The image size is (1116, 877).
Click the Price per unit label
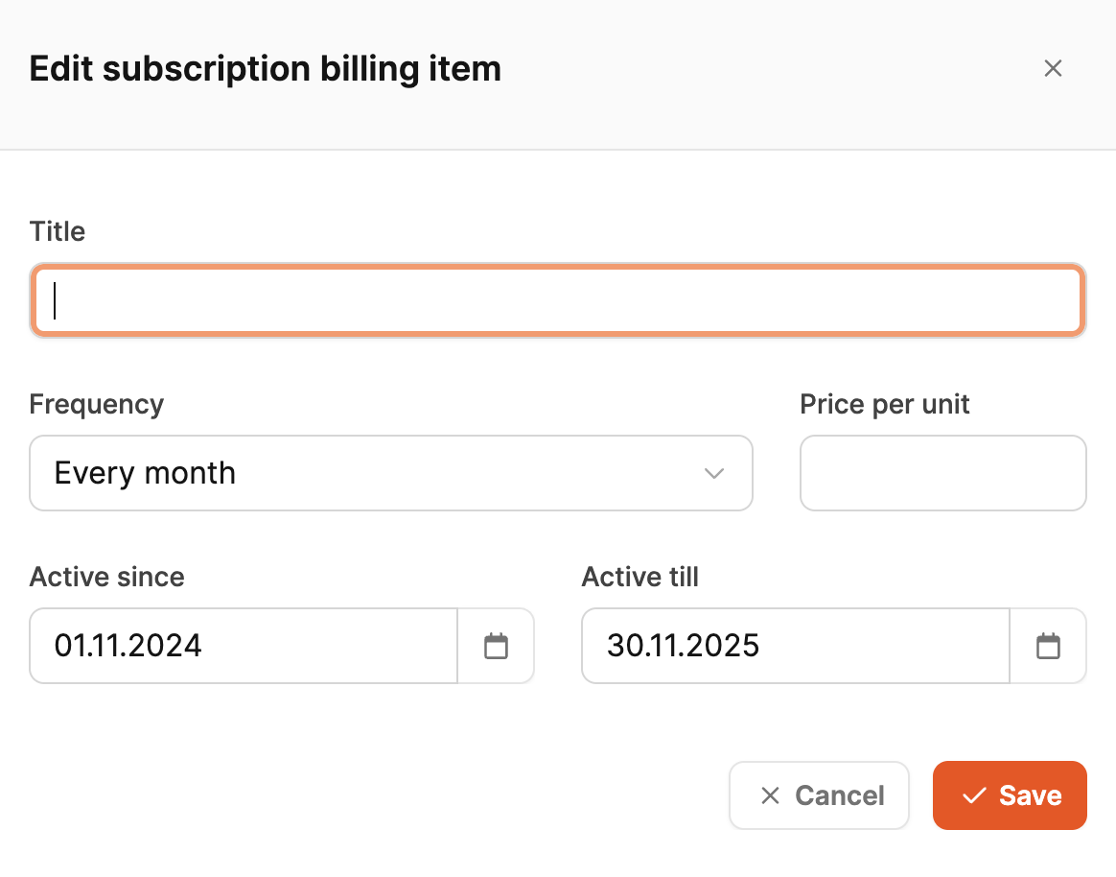point(885,404)
